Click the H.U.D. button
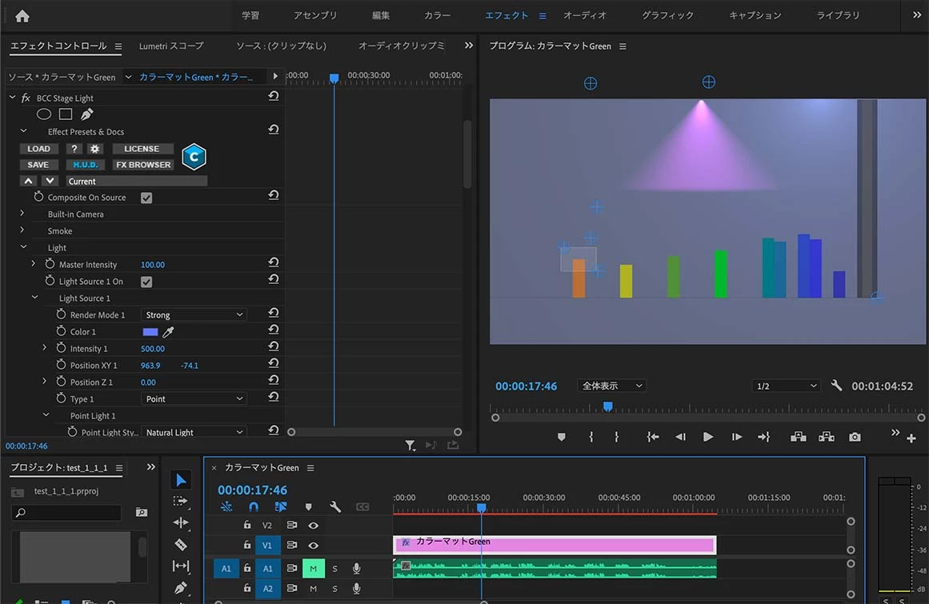The height and width of the screenshot is (604, 929). tap(86, 165)
